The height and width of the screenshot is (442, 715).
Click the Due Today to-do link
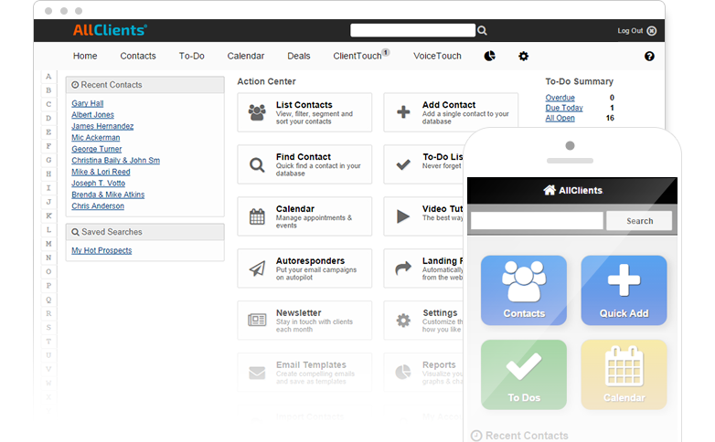(x=564, y=108)
